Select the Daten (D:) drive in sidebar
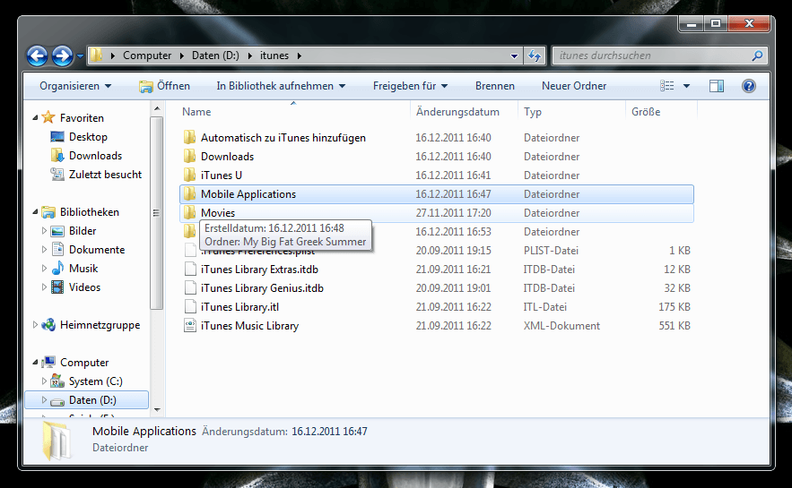Image resolution: width=792 pixels, height=488 pixels. pos(86,399)
